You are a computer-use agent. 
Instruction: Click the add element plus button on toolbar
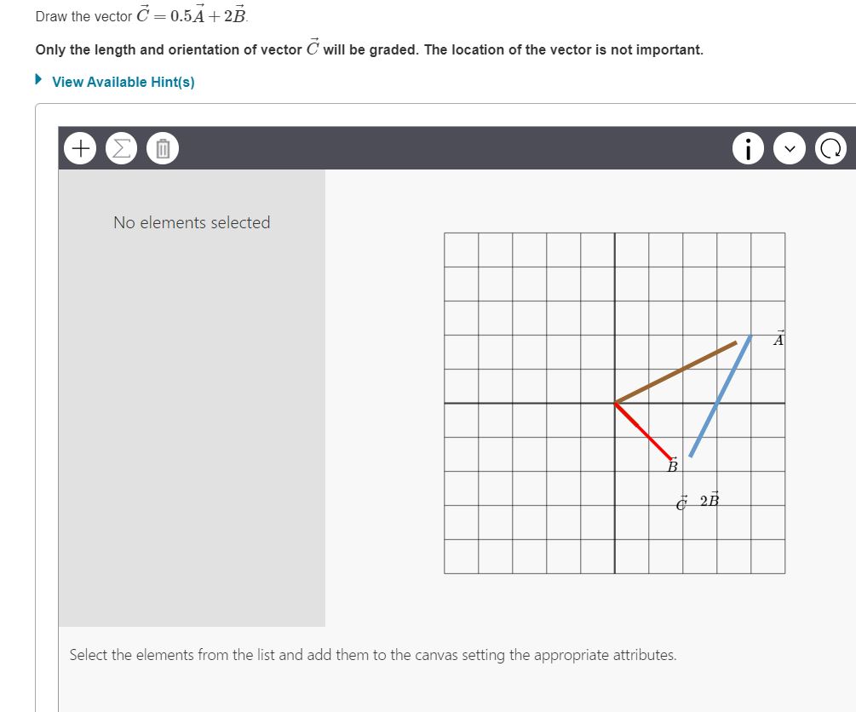[x=79, y=147]
